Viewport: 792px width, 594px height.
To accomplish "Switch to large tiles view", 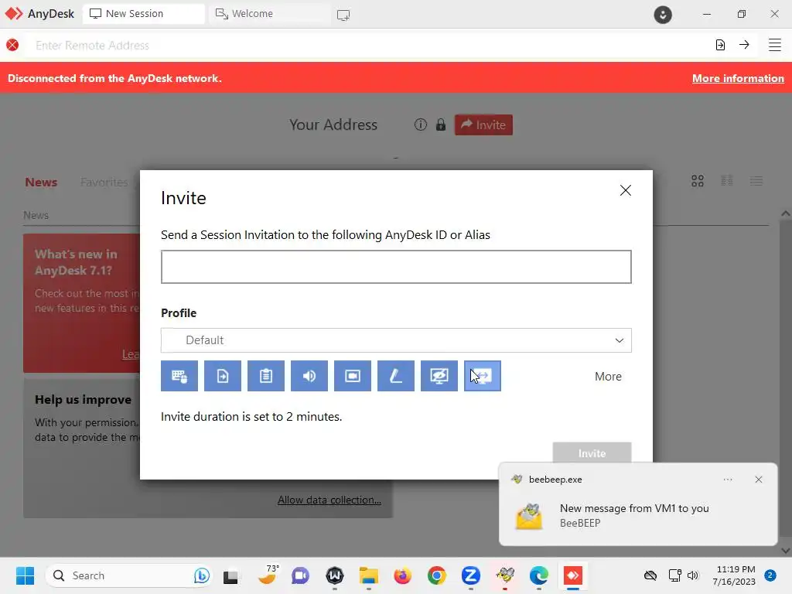I will pyautogui.click(x=698, y=181).
